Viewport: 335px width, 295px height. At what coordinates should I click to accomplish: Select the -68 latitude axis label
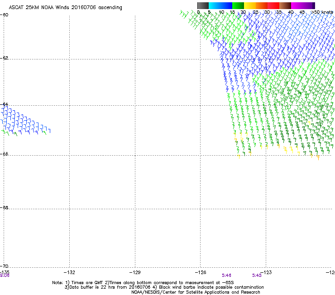pos(4,207)
